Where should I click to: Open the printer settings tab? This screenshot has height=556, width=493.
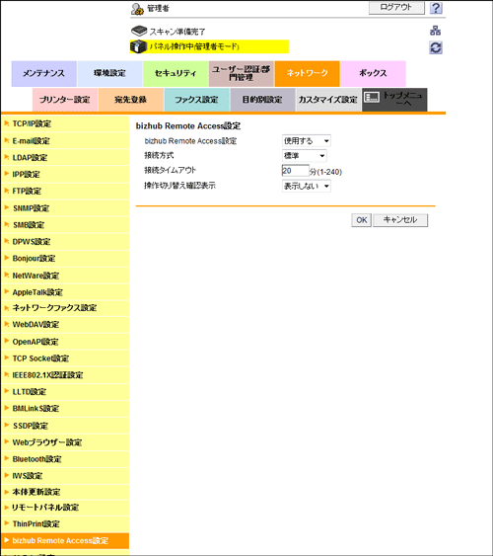(x=65, y=100)
